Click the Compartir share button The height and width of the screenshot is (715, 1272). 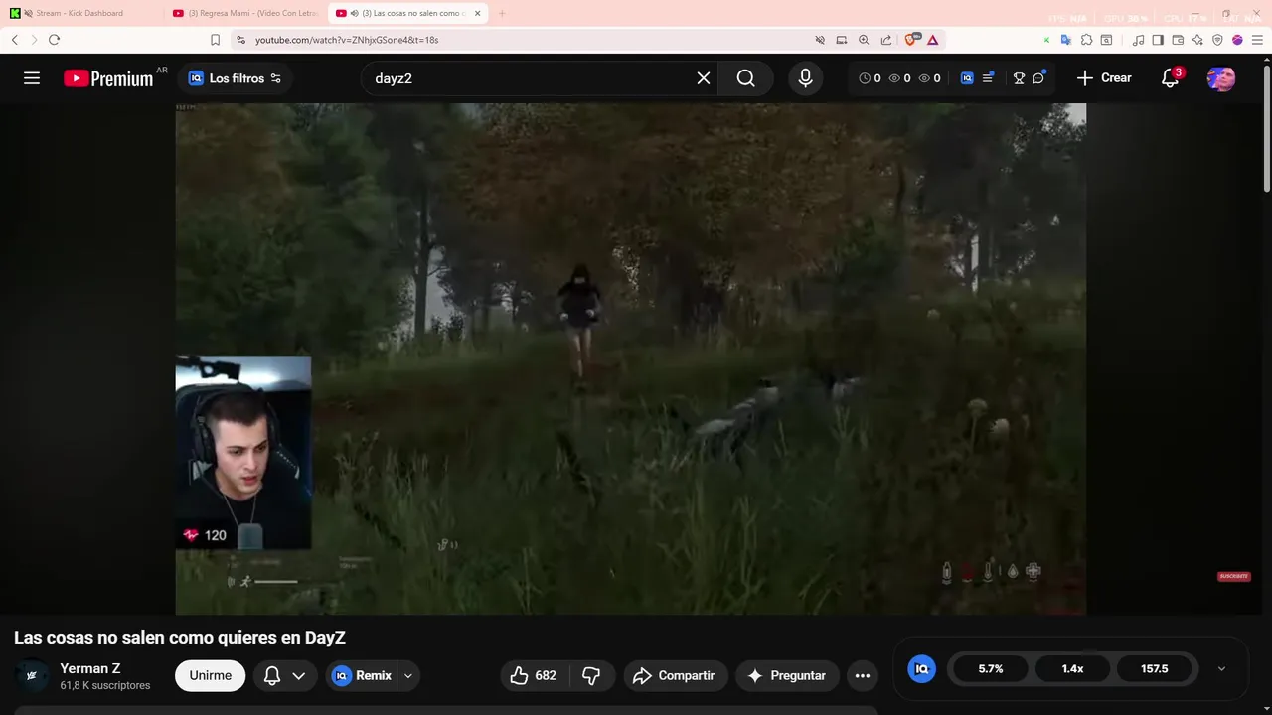point(675,675)
